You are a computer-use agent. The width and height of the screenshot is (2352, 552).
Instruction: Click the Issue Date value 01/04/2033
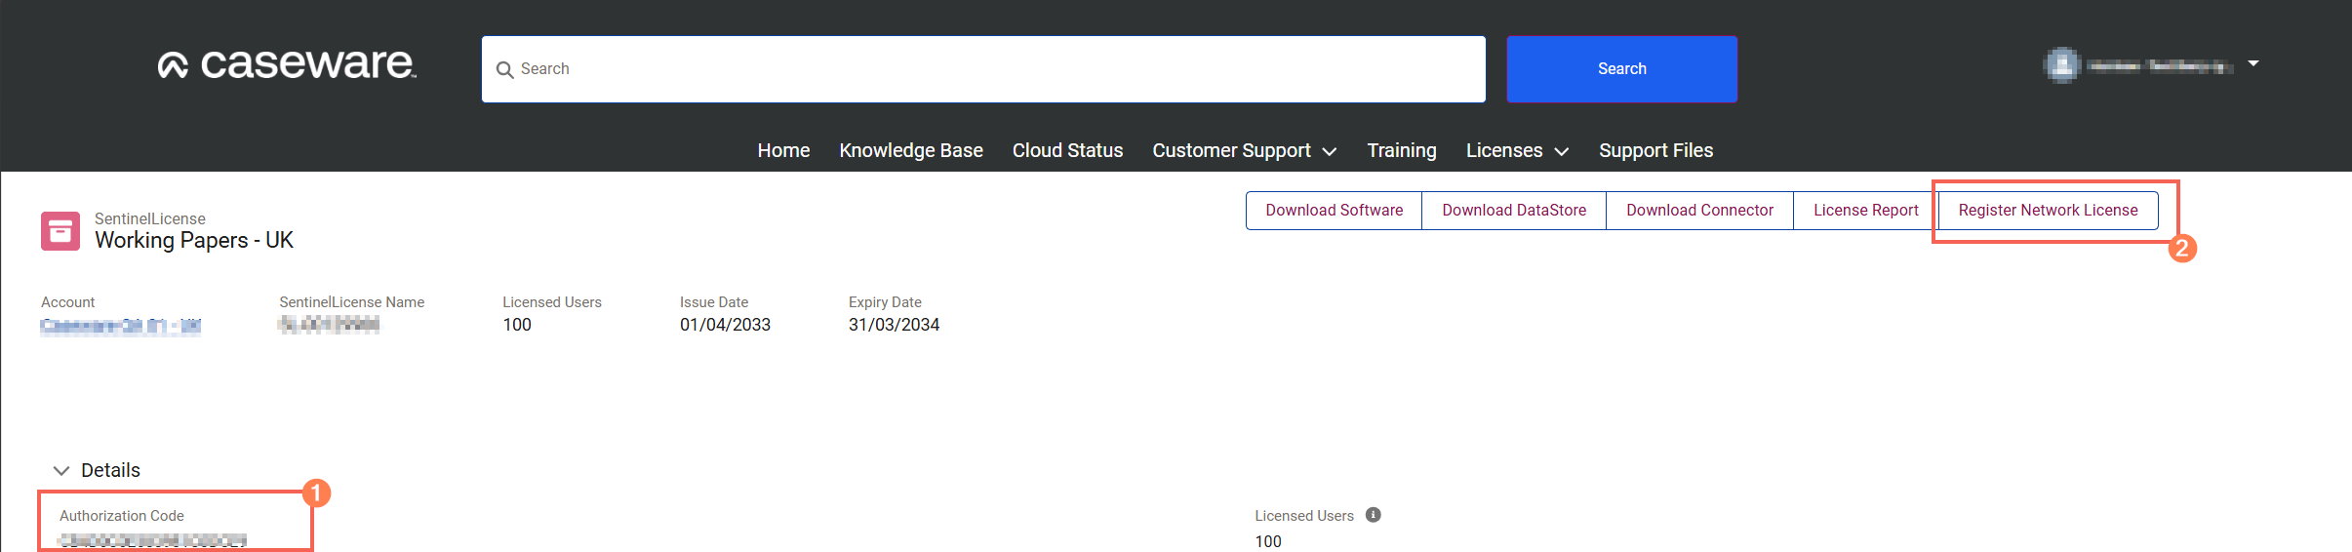pos(725,325)
